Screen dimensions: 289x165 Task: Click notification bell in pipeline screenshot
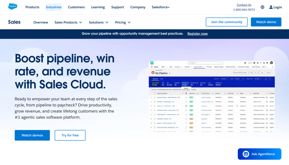pos(267,63)
